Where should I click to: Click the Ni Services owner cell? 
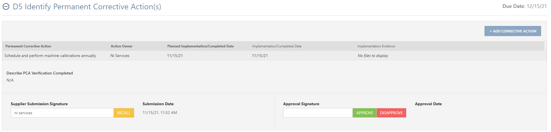point(120,56)
